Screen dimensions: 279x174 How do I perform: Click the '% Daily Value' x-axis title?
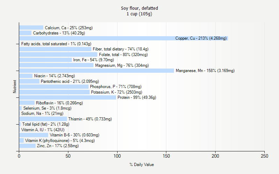coord(142,165)
